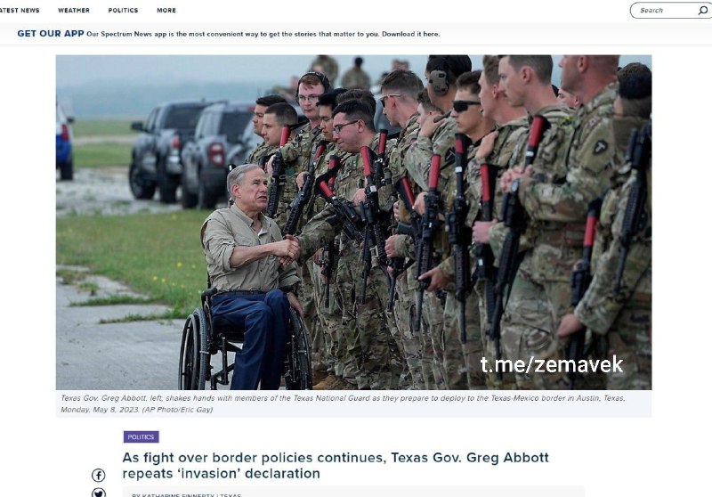Click the Texas label in the byline

click(x=231, y=494)
